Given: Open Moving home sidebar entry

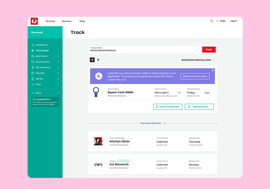Looking at the screenshot, I should 43,62.
